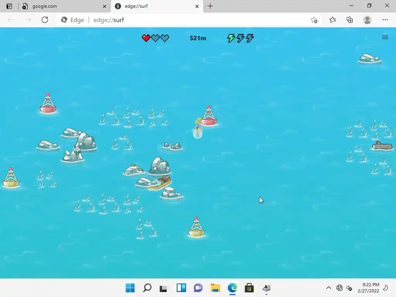This screenshot has width=396, height=297.
Task: Open the clock showing 9:22 PM
Action: [x=369, y=288]
